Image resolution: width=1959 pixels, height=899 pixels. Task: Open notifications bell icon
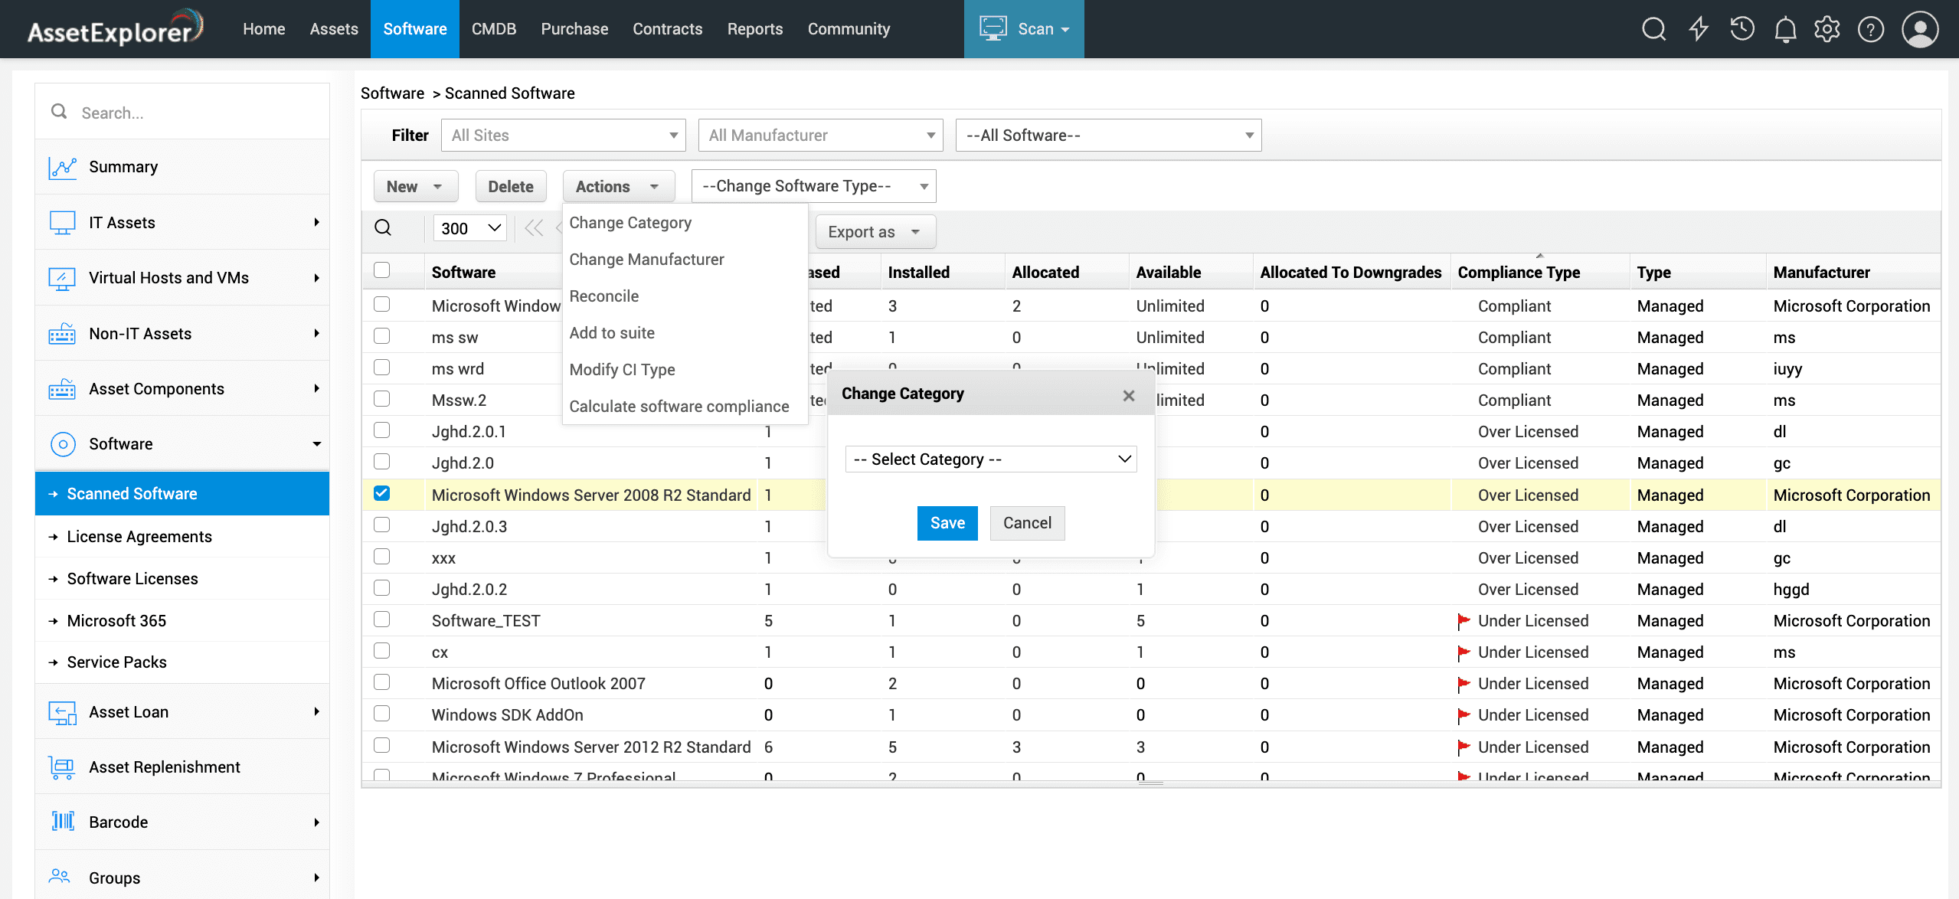[1785, 29]
